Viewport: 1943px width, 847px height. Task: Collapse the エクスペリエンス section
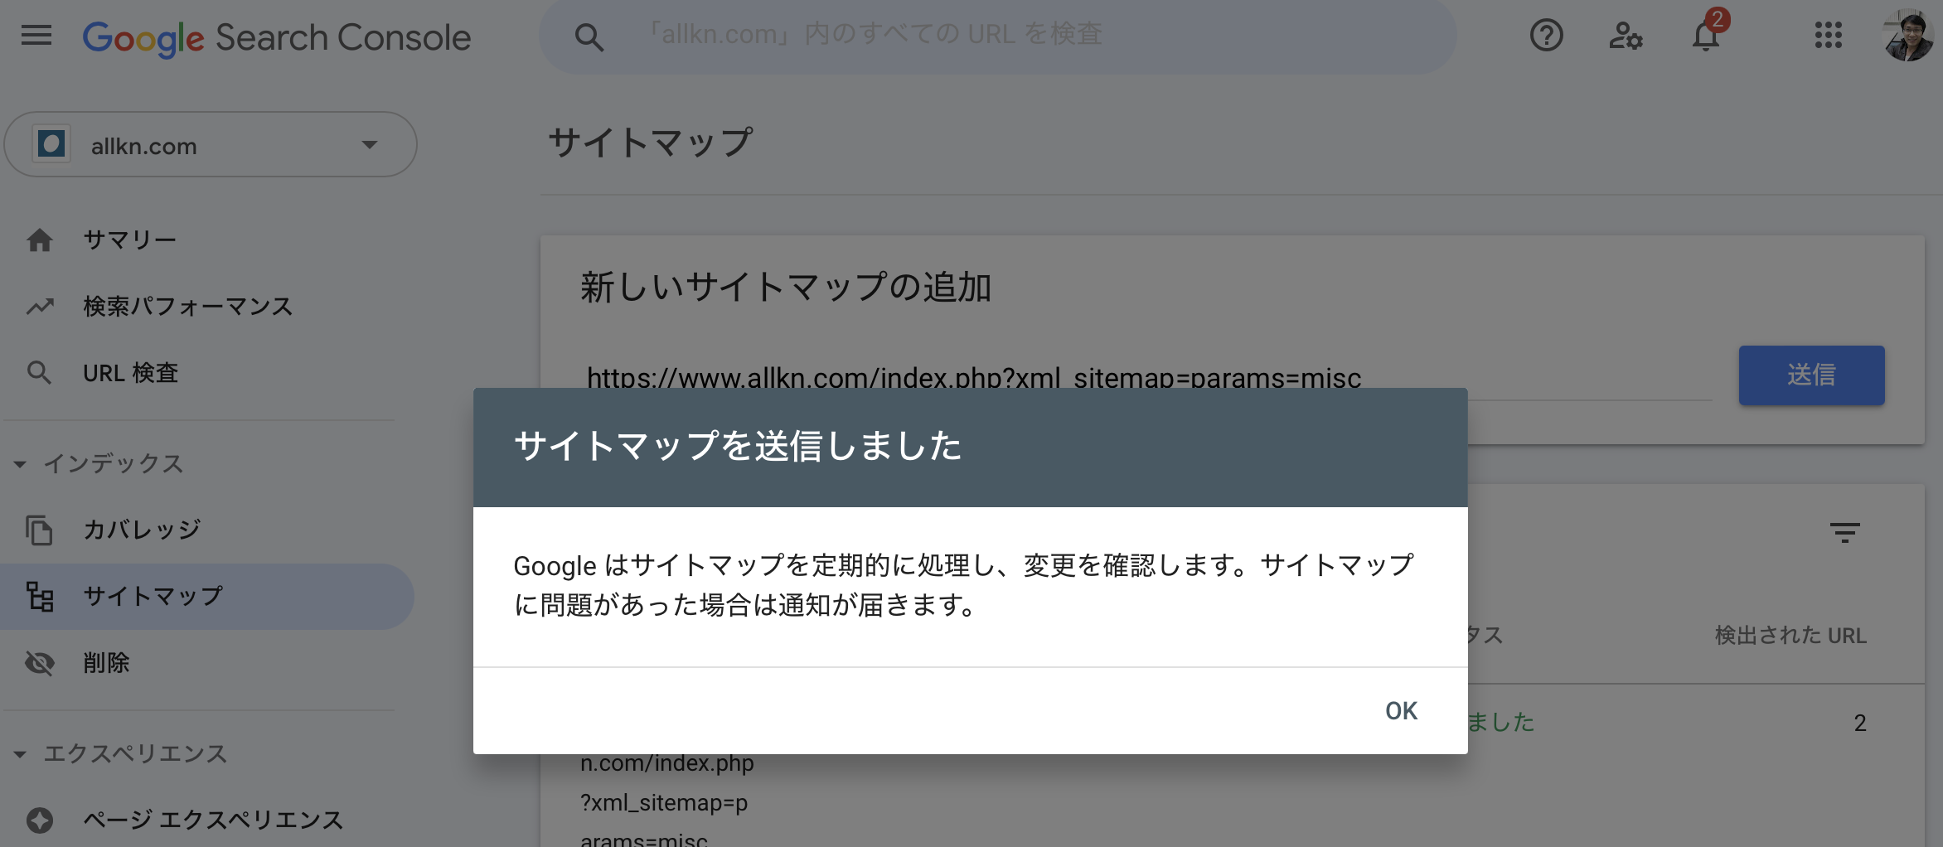click(20, 754)
